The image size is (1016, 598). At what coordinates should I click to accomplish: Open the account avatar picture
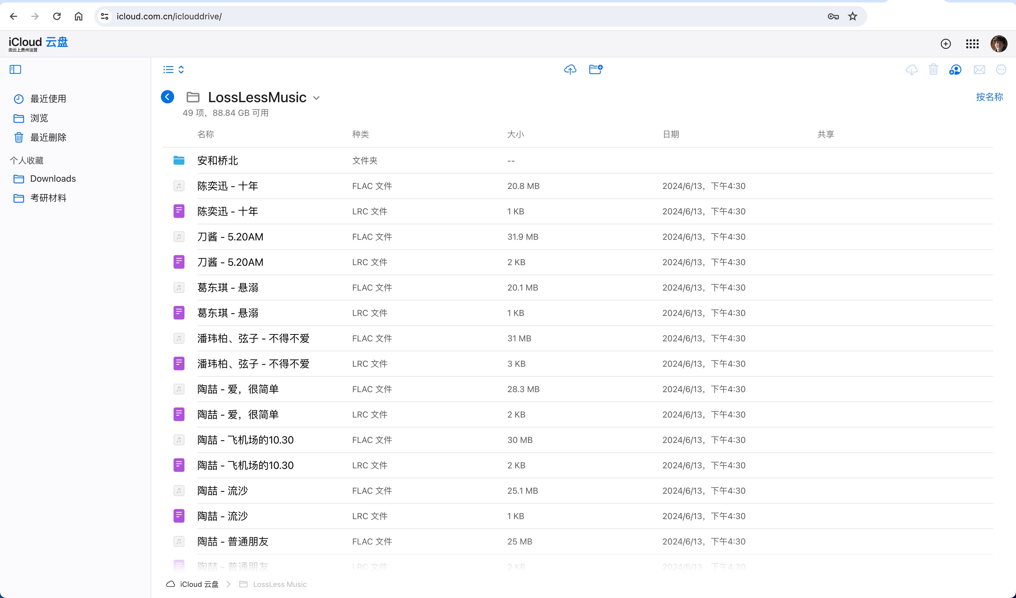point(999,44)
